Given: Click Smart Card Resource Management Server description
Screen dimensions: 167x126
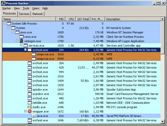Looking at the screenshot, I should [x=132, y=94].
